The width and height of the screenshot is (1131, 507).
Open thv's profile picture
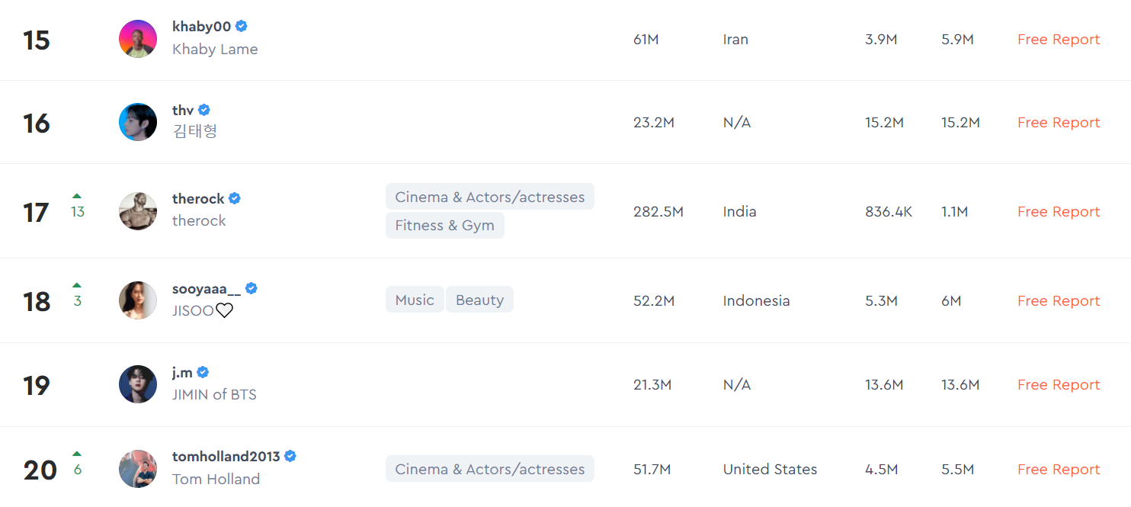pos(138,122)
